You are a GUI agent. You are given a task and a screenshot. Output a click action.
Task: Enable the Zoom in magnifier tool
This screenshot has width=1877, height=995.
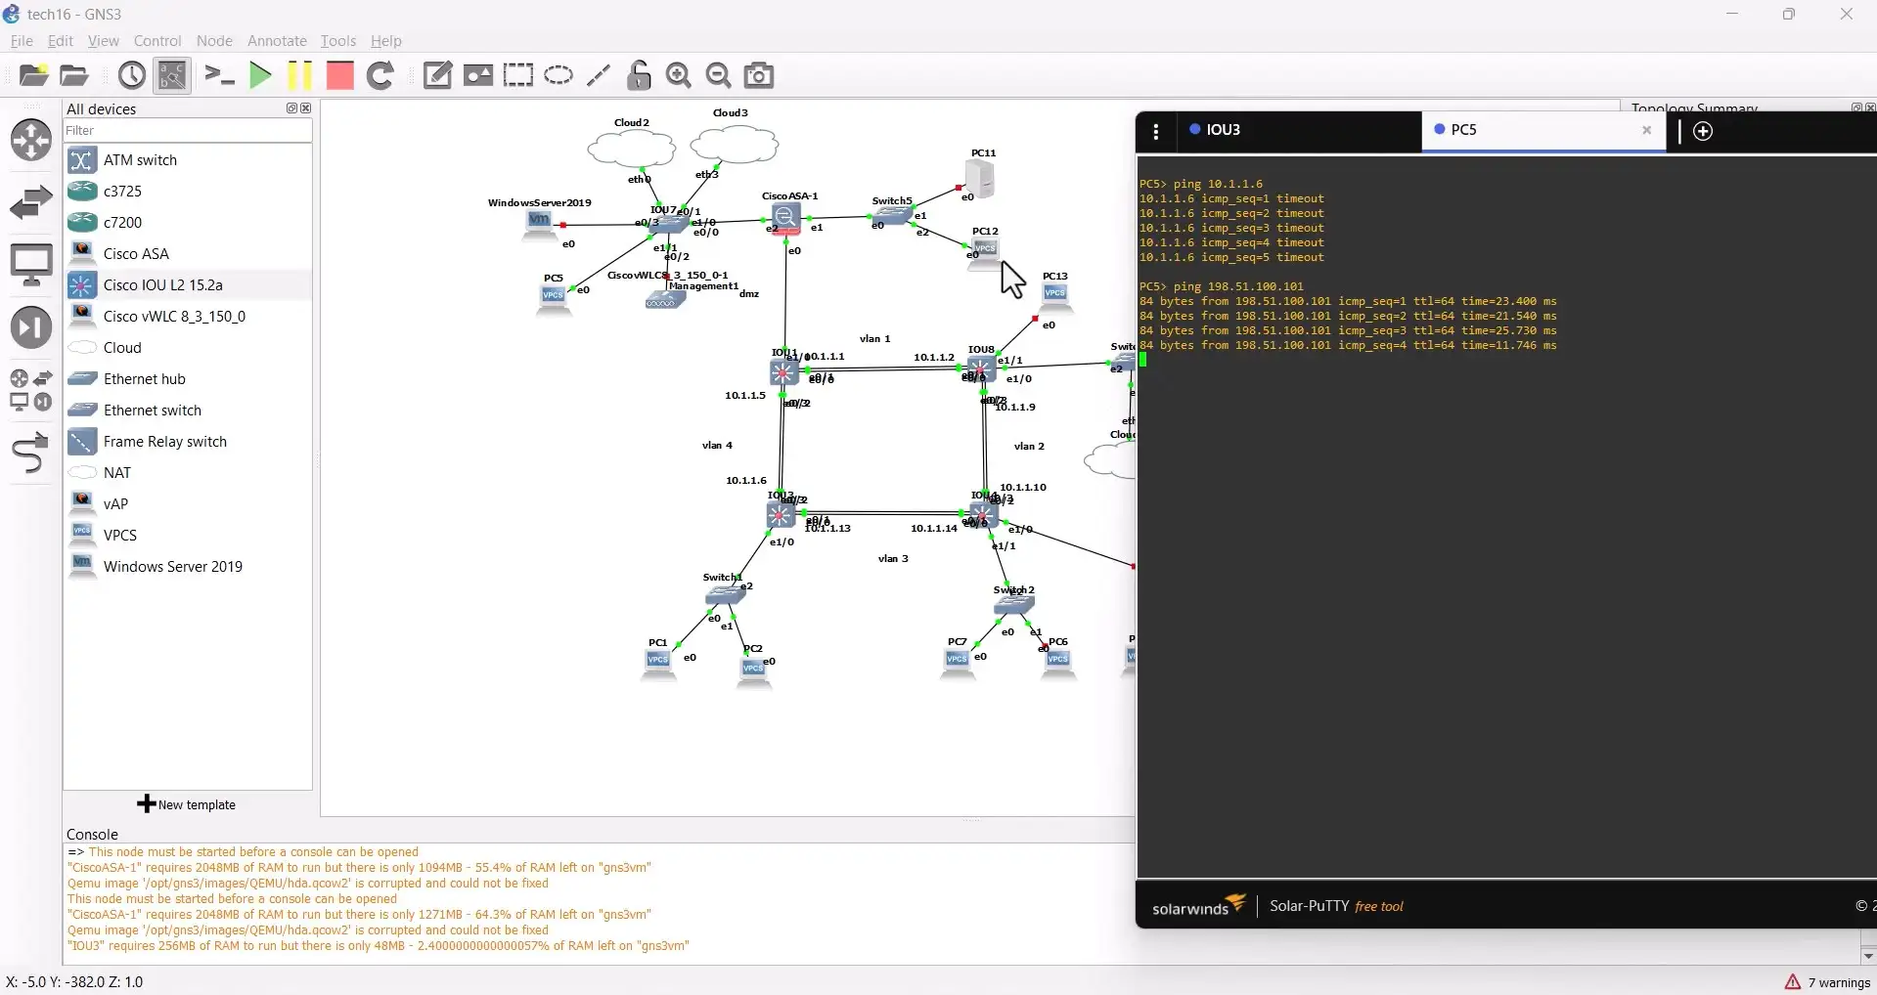click(679, 75)
